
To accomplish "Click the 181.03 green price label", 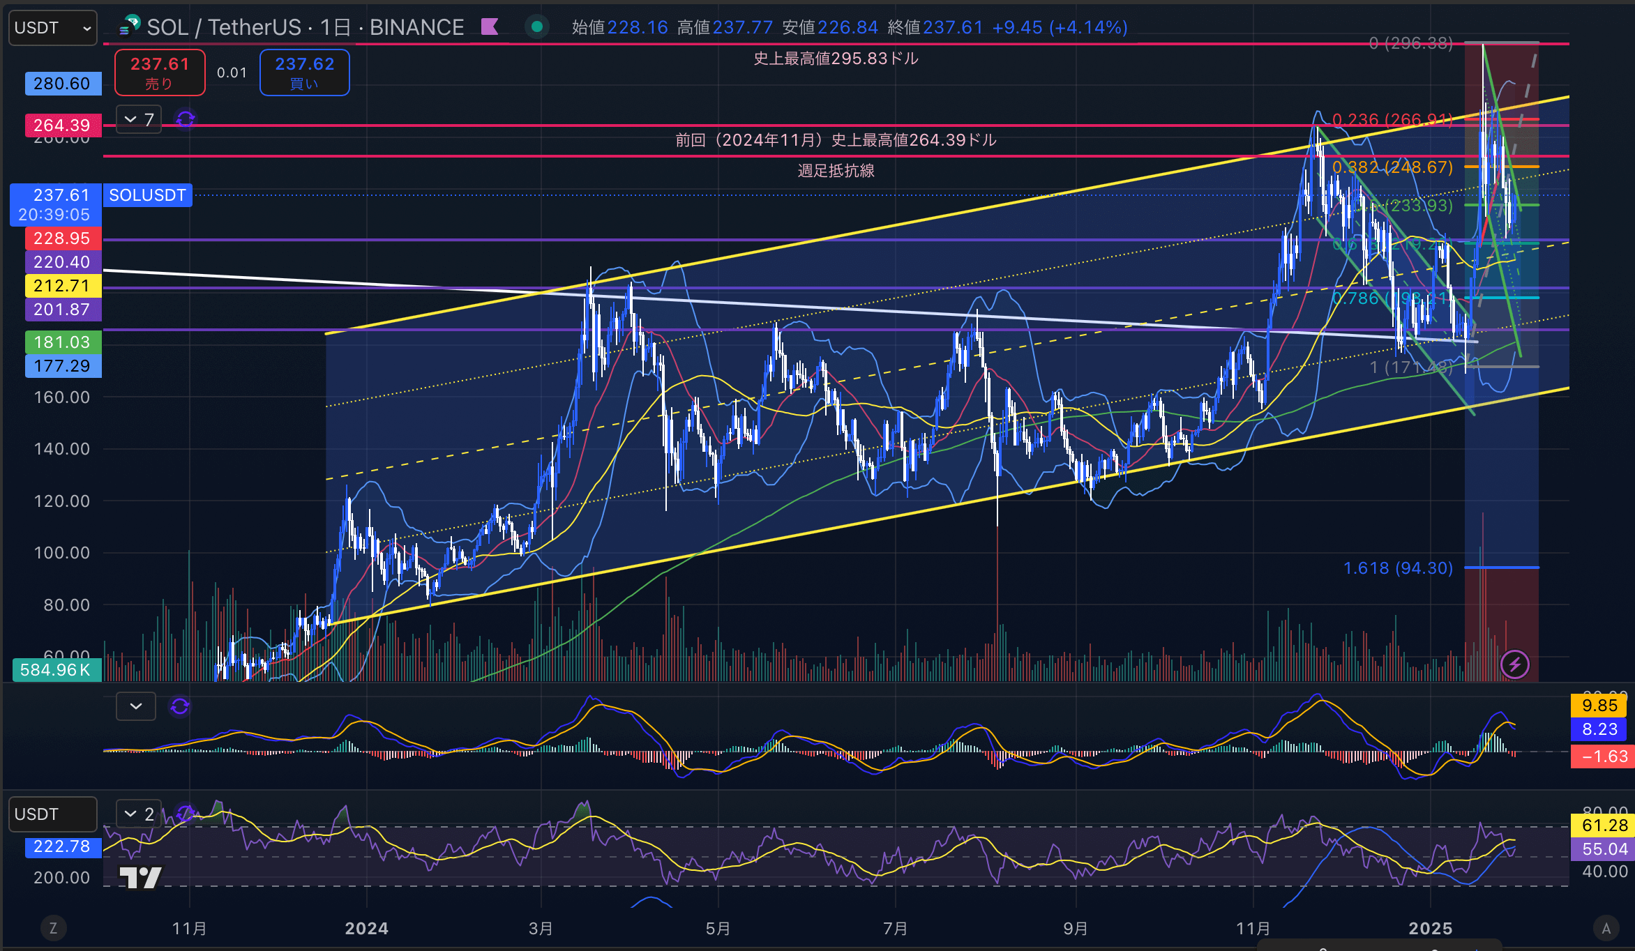I will [63, 342].
